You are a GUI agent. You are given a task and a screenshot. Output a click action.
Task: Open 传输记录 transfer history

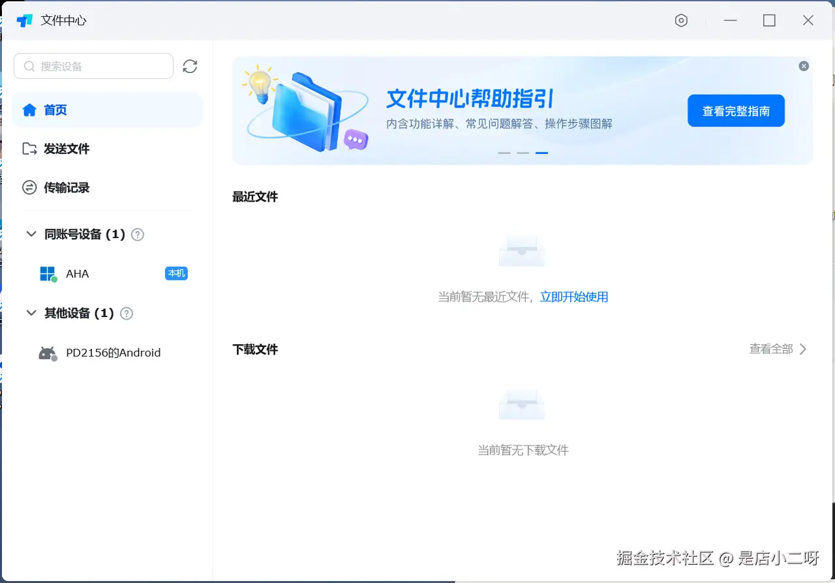coord(108,188)
